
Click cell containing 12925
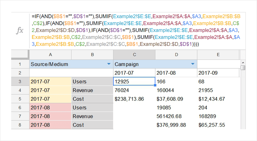134,82
